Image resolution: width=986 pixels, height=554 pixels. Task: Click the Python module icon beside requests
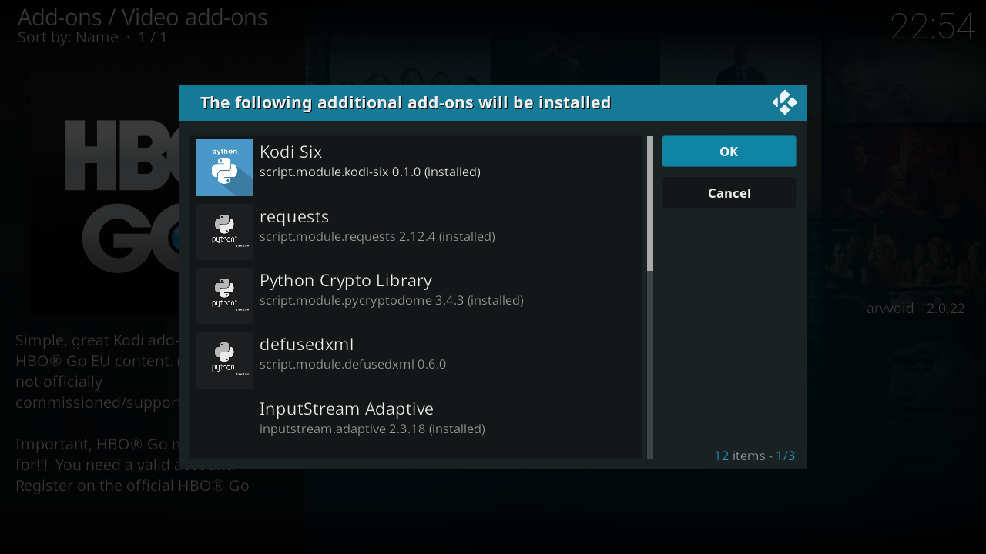(x=224, y=232)
